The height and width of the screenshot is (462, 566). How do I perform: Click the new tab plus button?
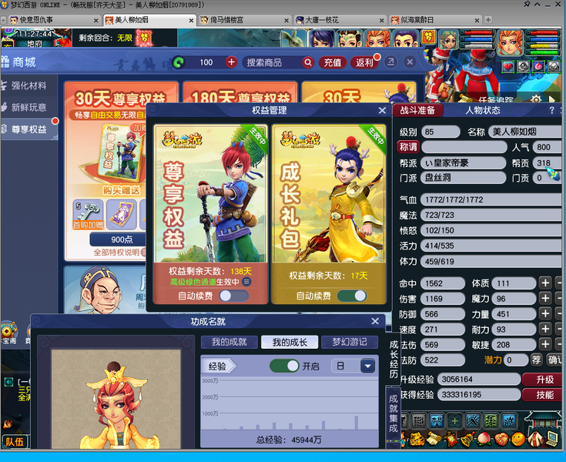[x=488, y=20]
